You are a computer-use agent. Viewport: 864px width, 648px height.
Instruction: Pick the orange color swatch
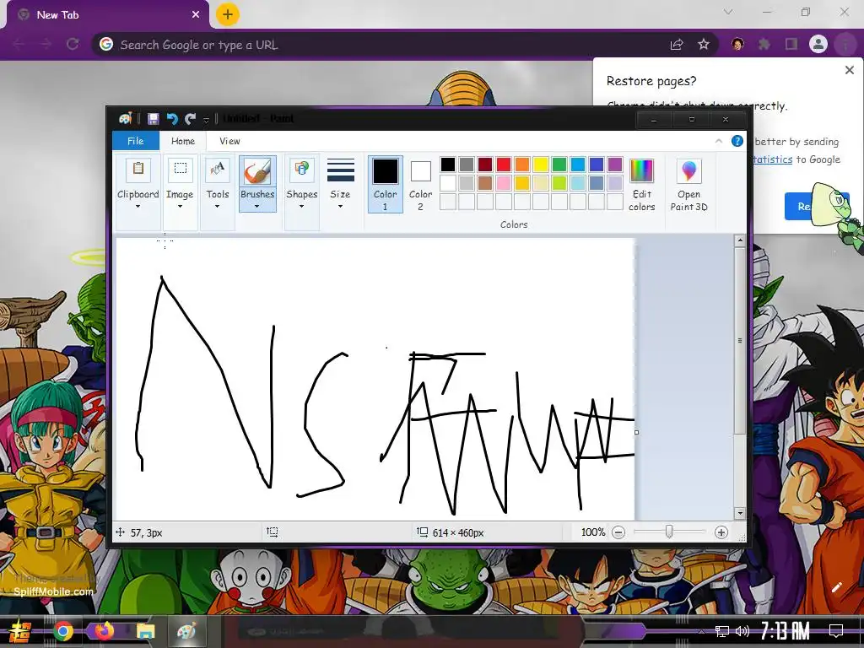[x=521, y=165]
